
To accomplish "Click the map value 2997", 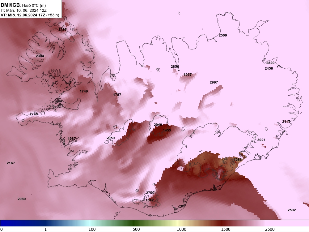I will [214, 83].
